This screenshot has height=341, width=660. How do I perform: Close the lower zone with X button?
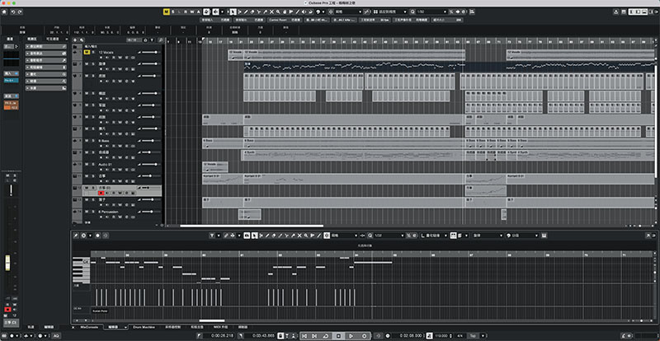pyautogui.click(x=73, y=327)
